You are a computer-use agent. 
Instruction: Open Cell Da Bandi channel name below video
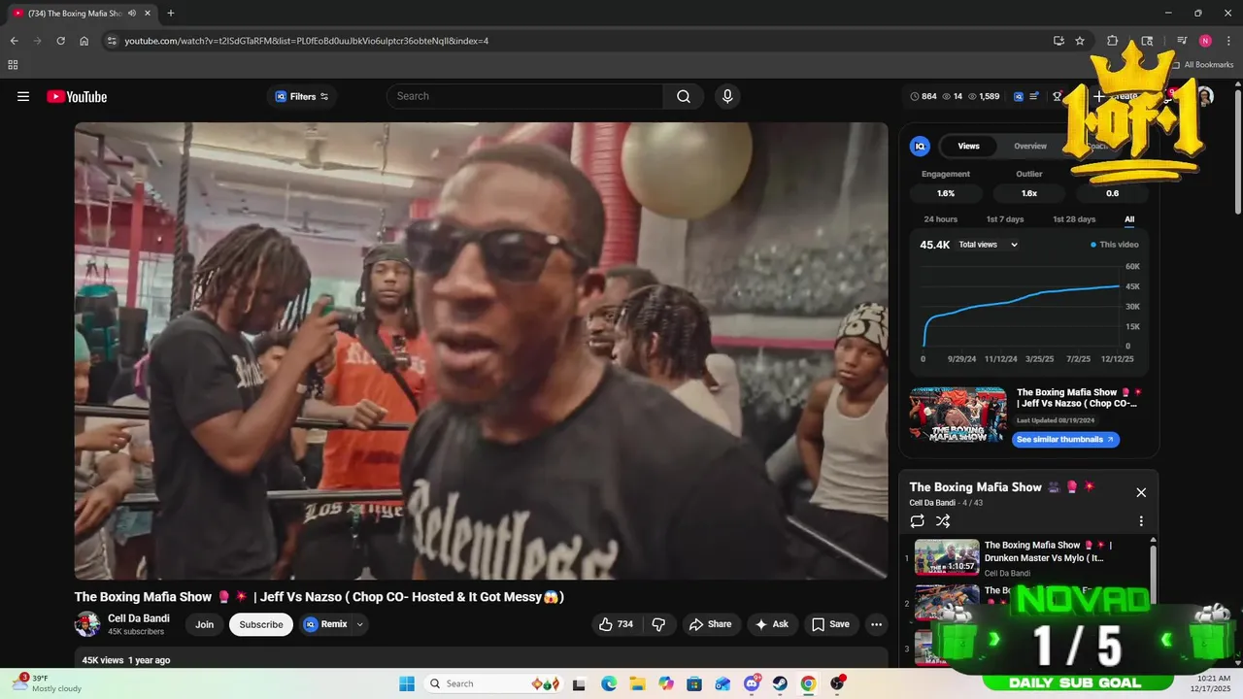coord(139,618)
